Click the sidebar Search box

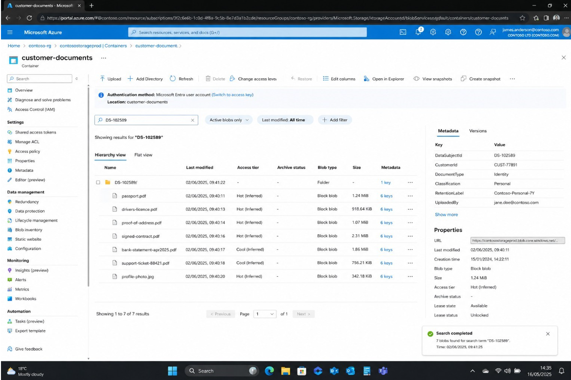click(x=39, y=79)
